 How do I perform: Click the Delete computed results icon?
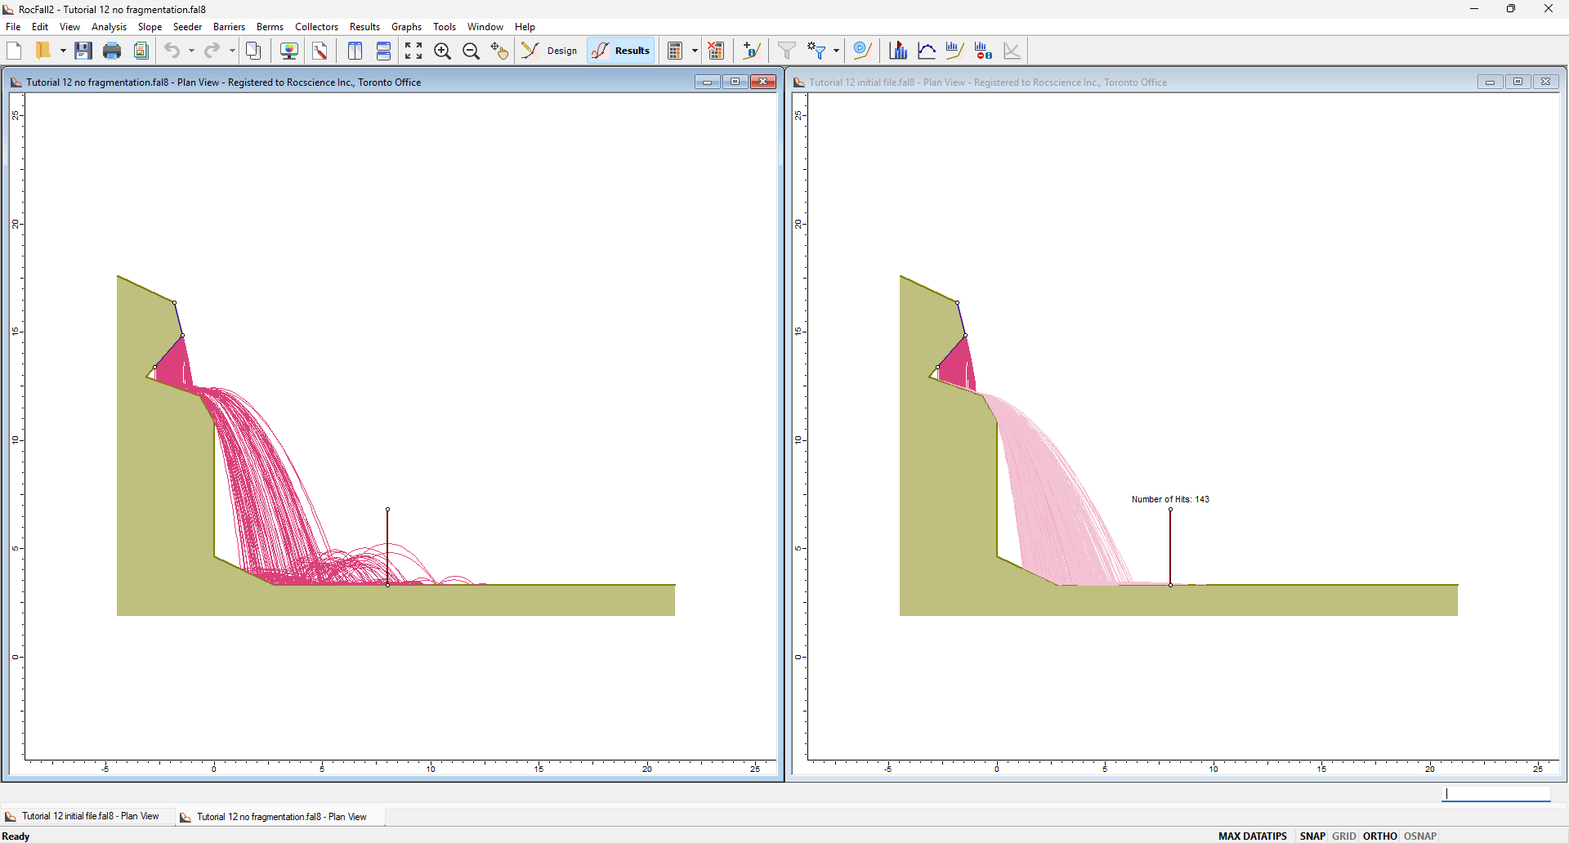716,51
